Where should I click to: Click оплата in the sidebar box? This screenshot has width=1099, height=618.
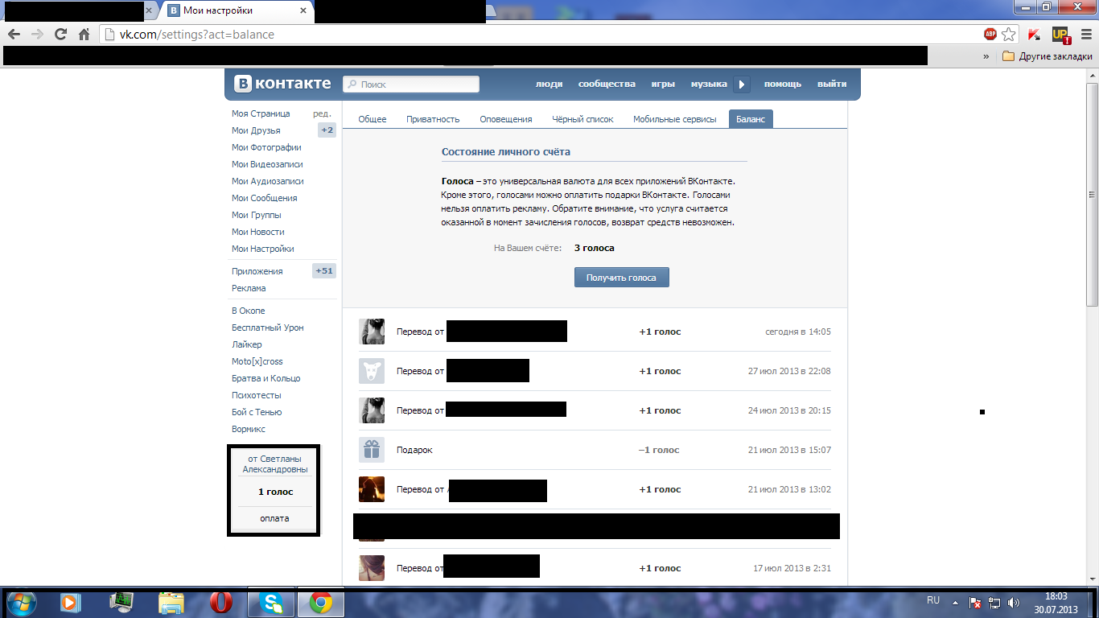tap(274, 518)
